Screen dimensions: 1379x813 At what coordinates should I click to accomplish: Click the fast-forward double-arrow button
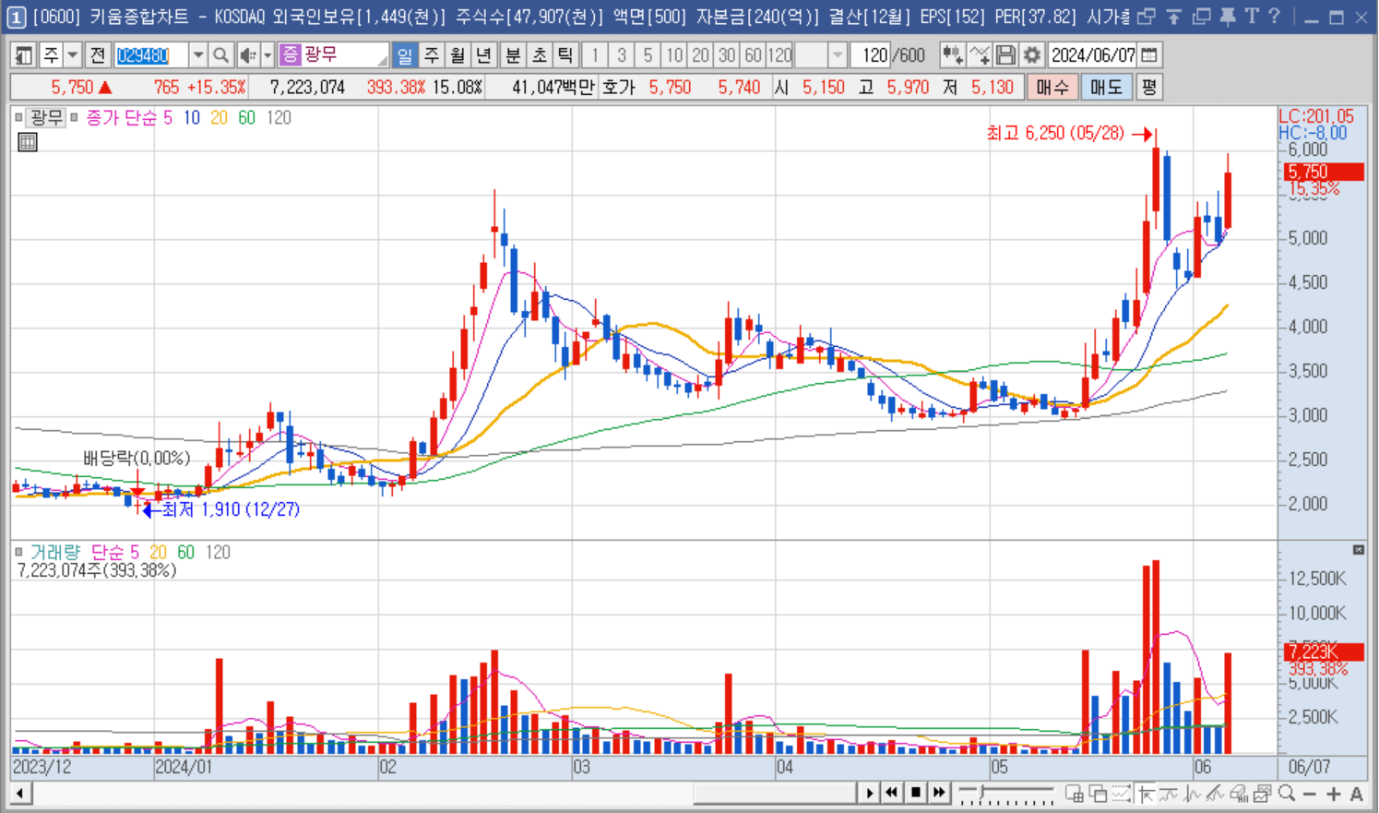939,794
